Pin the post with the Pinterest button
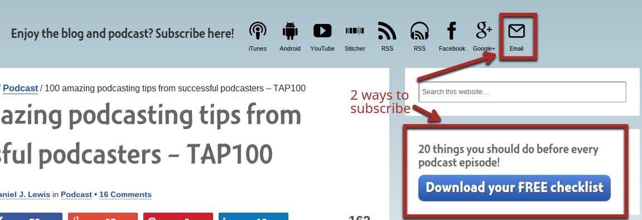Screen dimensions: 642x220 point(178,216)
